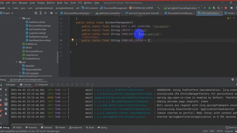Open the Build tool window
This screenshot has height=133, width=237.
point(90,127)
